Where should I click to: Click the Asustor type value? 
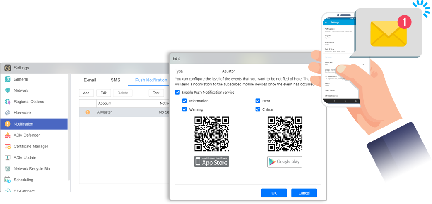point(229,71)
